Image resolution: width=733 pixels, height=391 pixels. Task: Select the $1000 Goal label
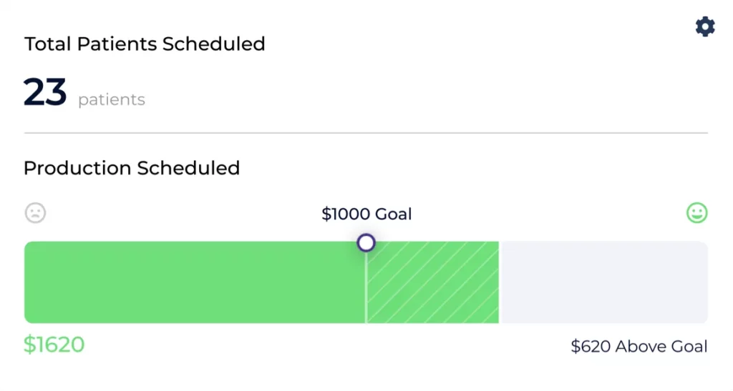tap(366, 214)
